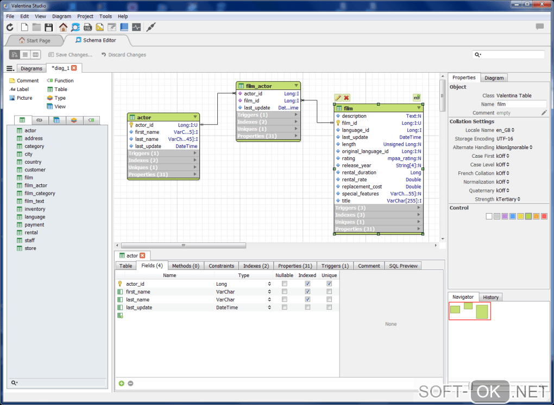554x405 pixels.
Task: Click the plug connection icon in toolbar
Action: (x=151, y=27)
